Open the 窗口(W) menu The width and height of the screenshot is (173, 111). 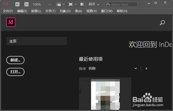tap(107, 11)
